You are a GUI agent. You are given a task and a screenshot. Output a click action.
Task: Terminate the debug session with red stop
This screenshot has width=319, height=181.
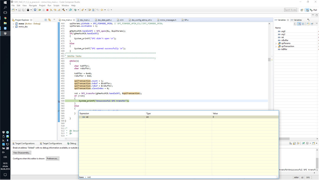click(47, 10)
